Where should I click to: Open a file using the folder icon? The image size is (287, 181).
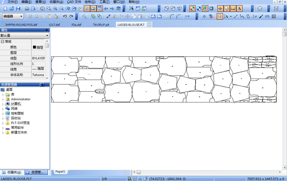(12, 8)
